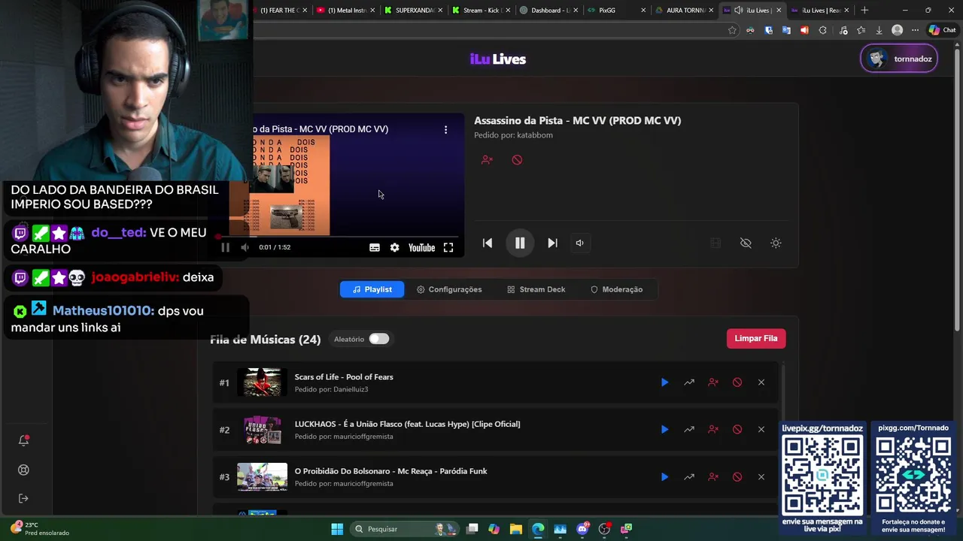Play Scars of Life - Pool of Fears now
Screen dimensions: 963x541
point(664,382)
